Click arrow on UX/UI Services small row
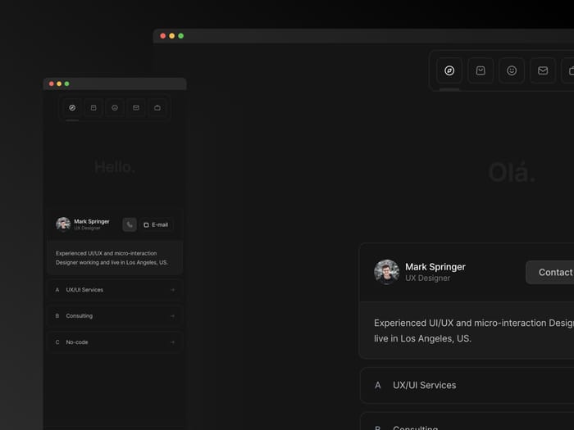 tap(172, 290)
